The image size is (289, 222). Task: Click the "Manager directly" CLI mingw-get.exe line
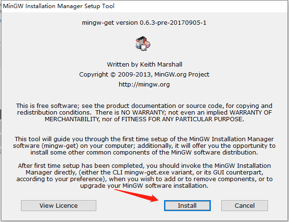[144, 172]
